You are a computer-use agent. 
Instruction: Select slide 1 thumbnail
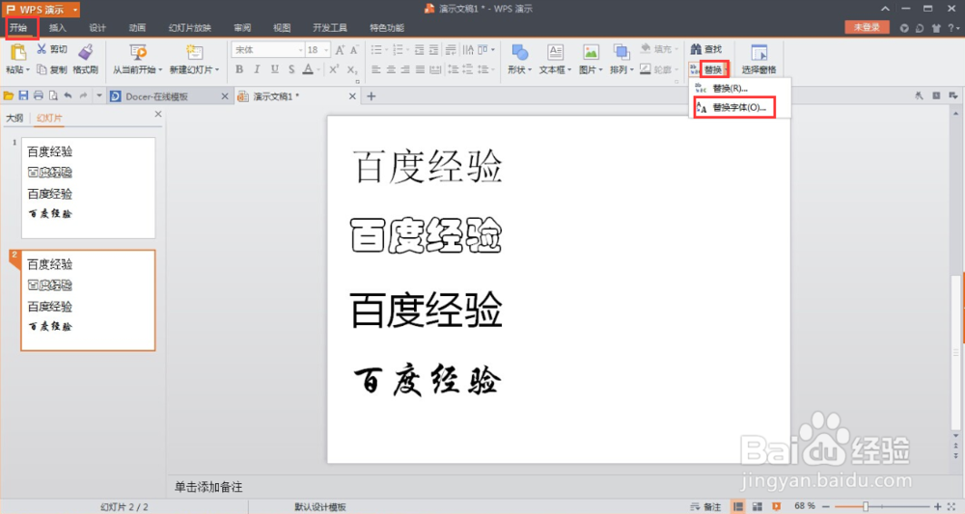tap(88, 187)
